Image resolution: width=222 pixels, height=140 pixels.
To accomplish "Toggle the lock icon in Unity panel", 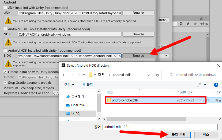I will tap(201, 18).
